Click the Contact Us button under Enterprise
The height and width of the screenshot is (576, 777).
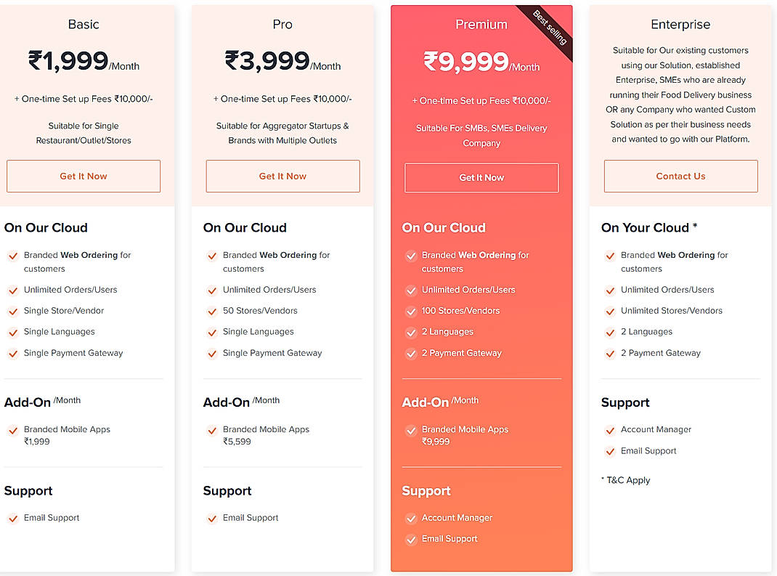(x=680, y=176)
